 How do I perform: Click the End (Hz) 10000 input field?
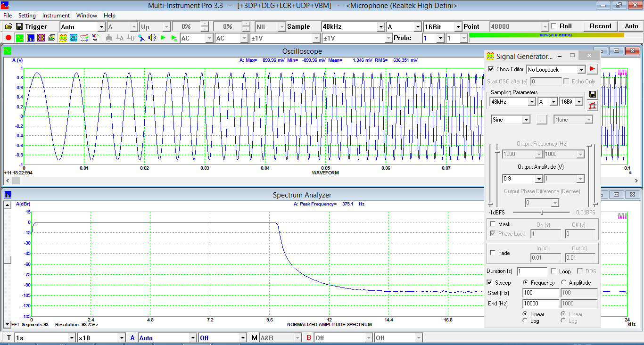pyautogui.click(x=541, y=304)
